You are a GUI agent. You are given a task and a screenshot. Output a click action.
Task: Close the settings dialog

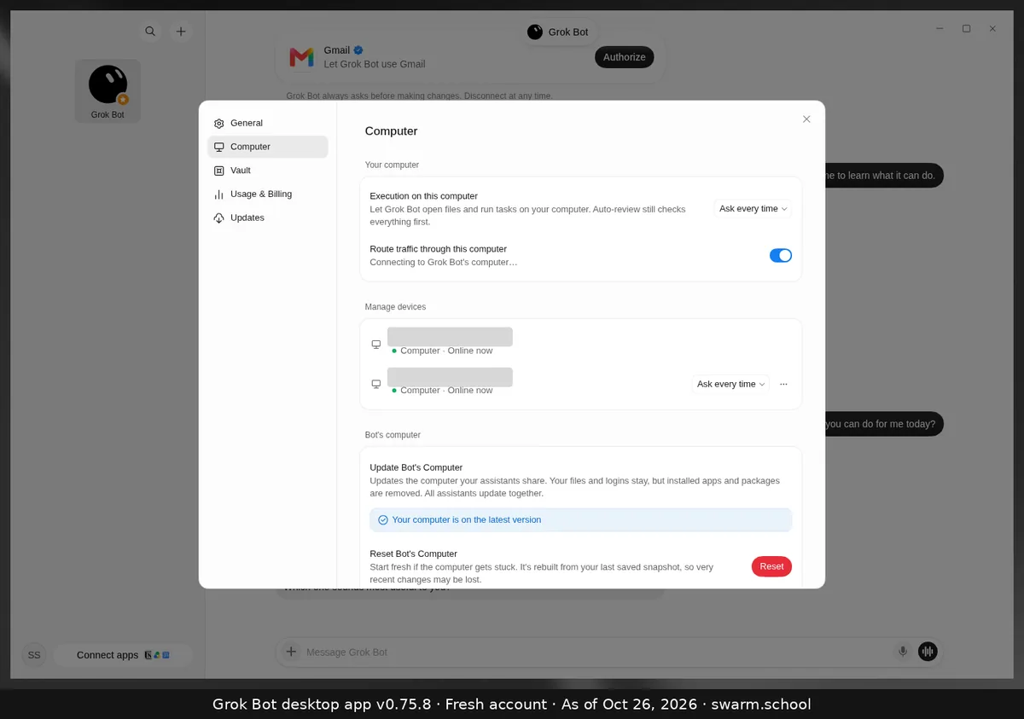point(806,119)
